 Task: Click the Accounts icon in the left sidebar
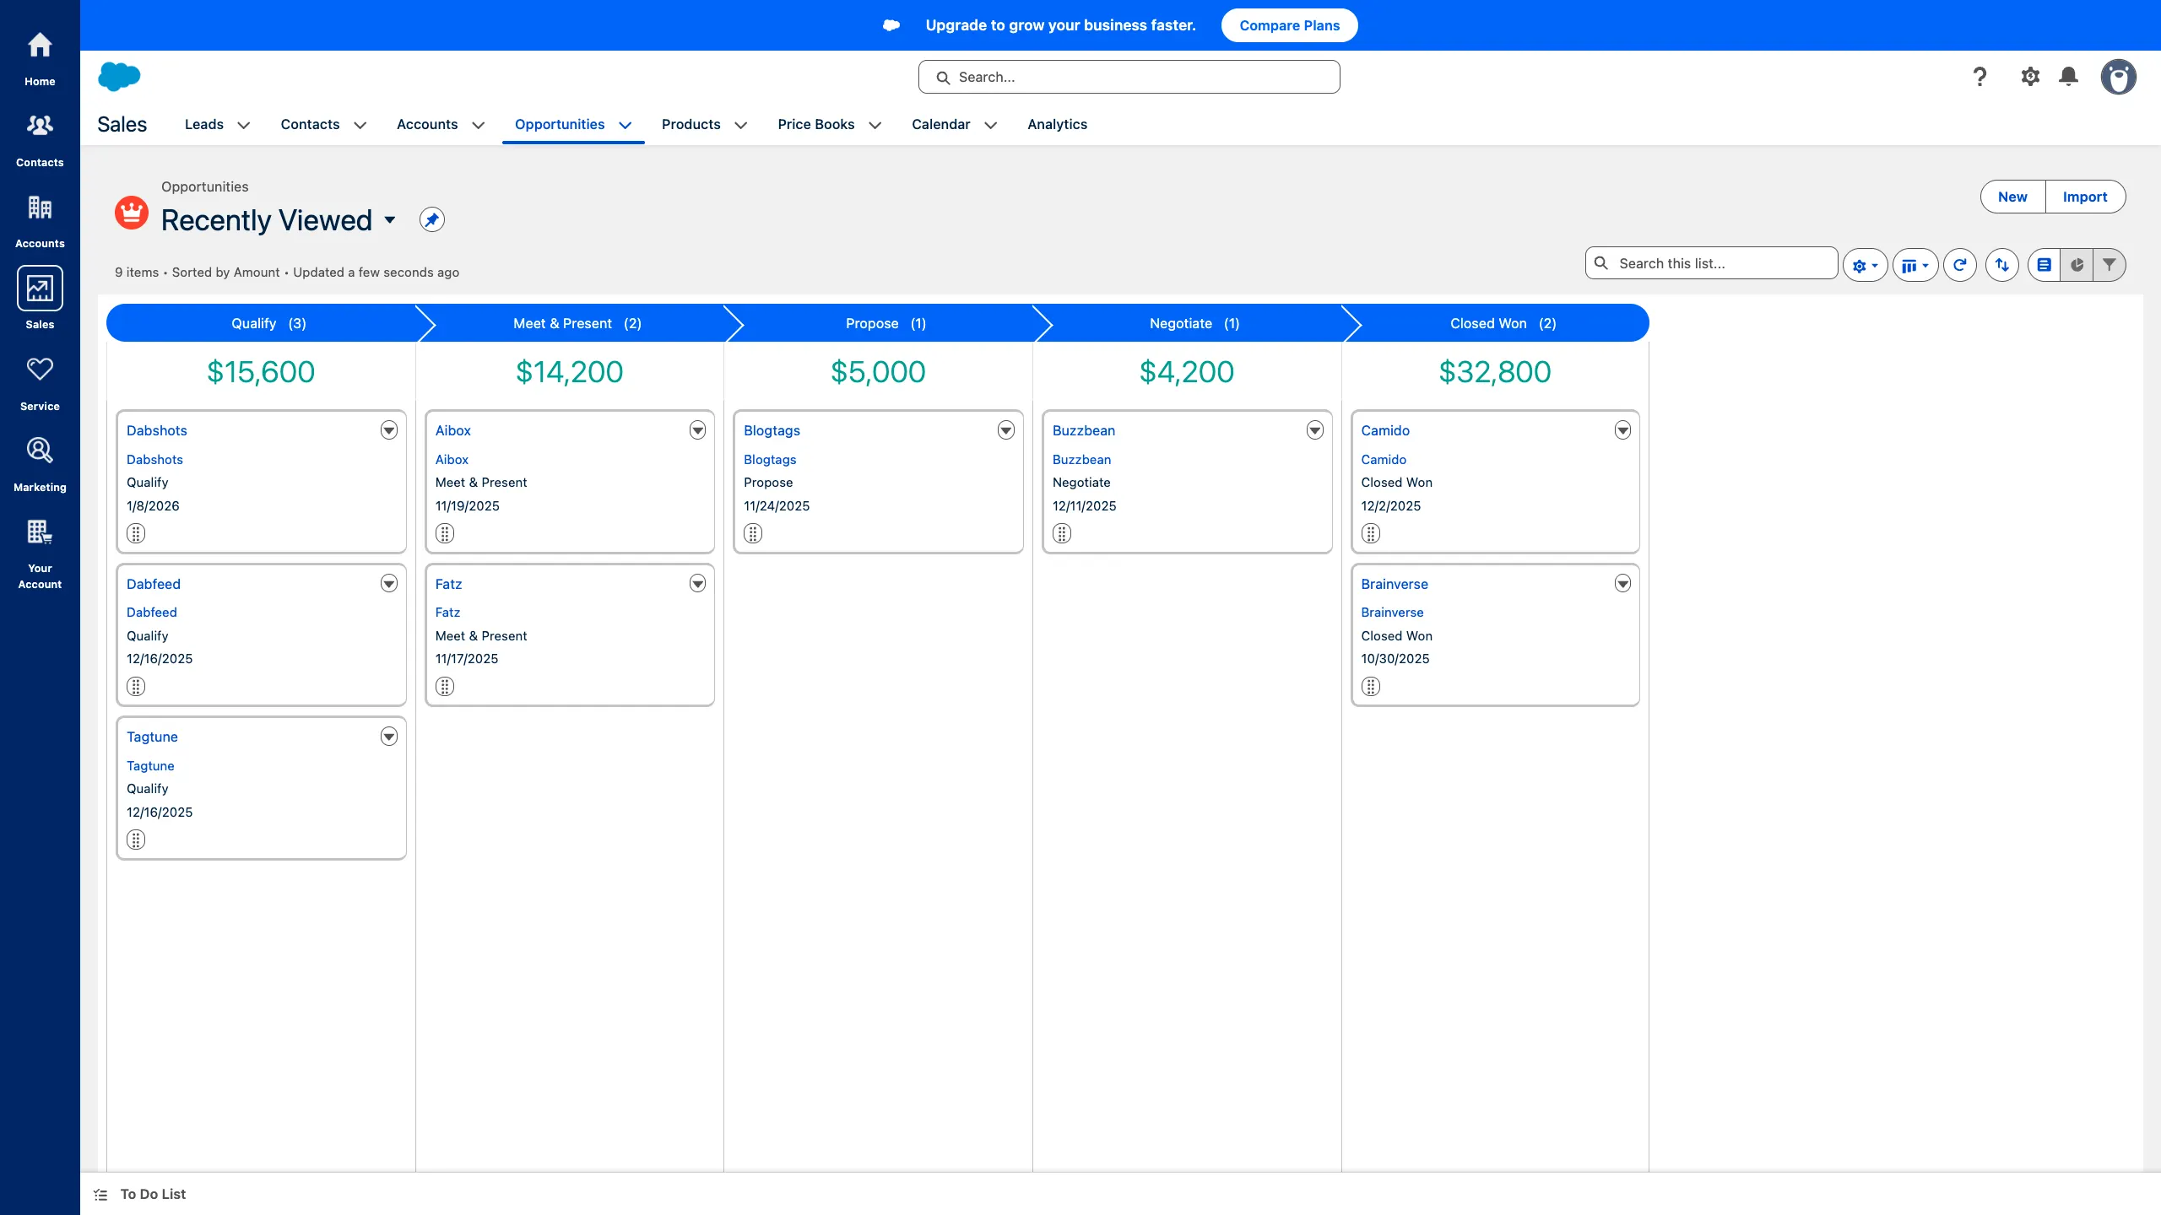(40, 208)
